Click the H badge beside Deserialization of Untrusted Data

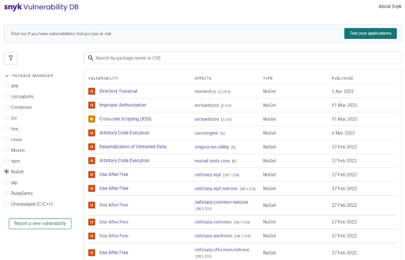click(x=92, y=147)
